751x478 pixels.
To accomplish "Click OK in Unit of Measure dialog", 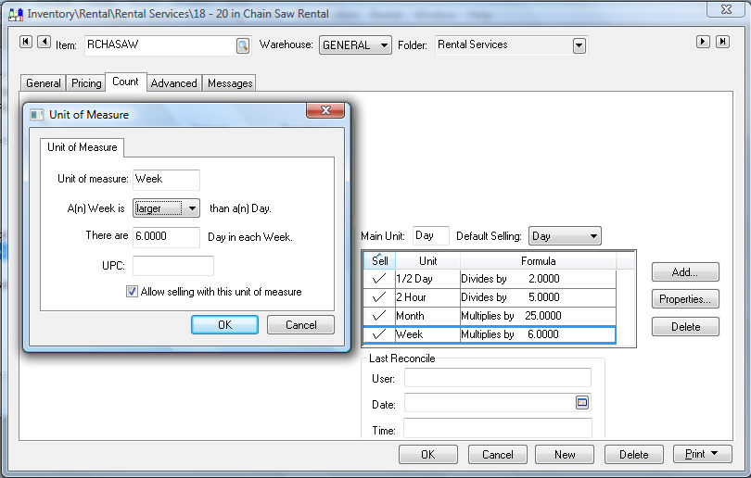I will (224, 325).
